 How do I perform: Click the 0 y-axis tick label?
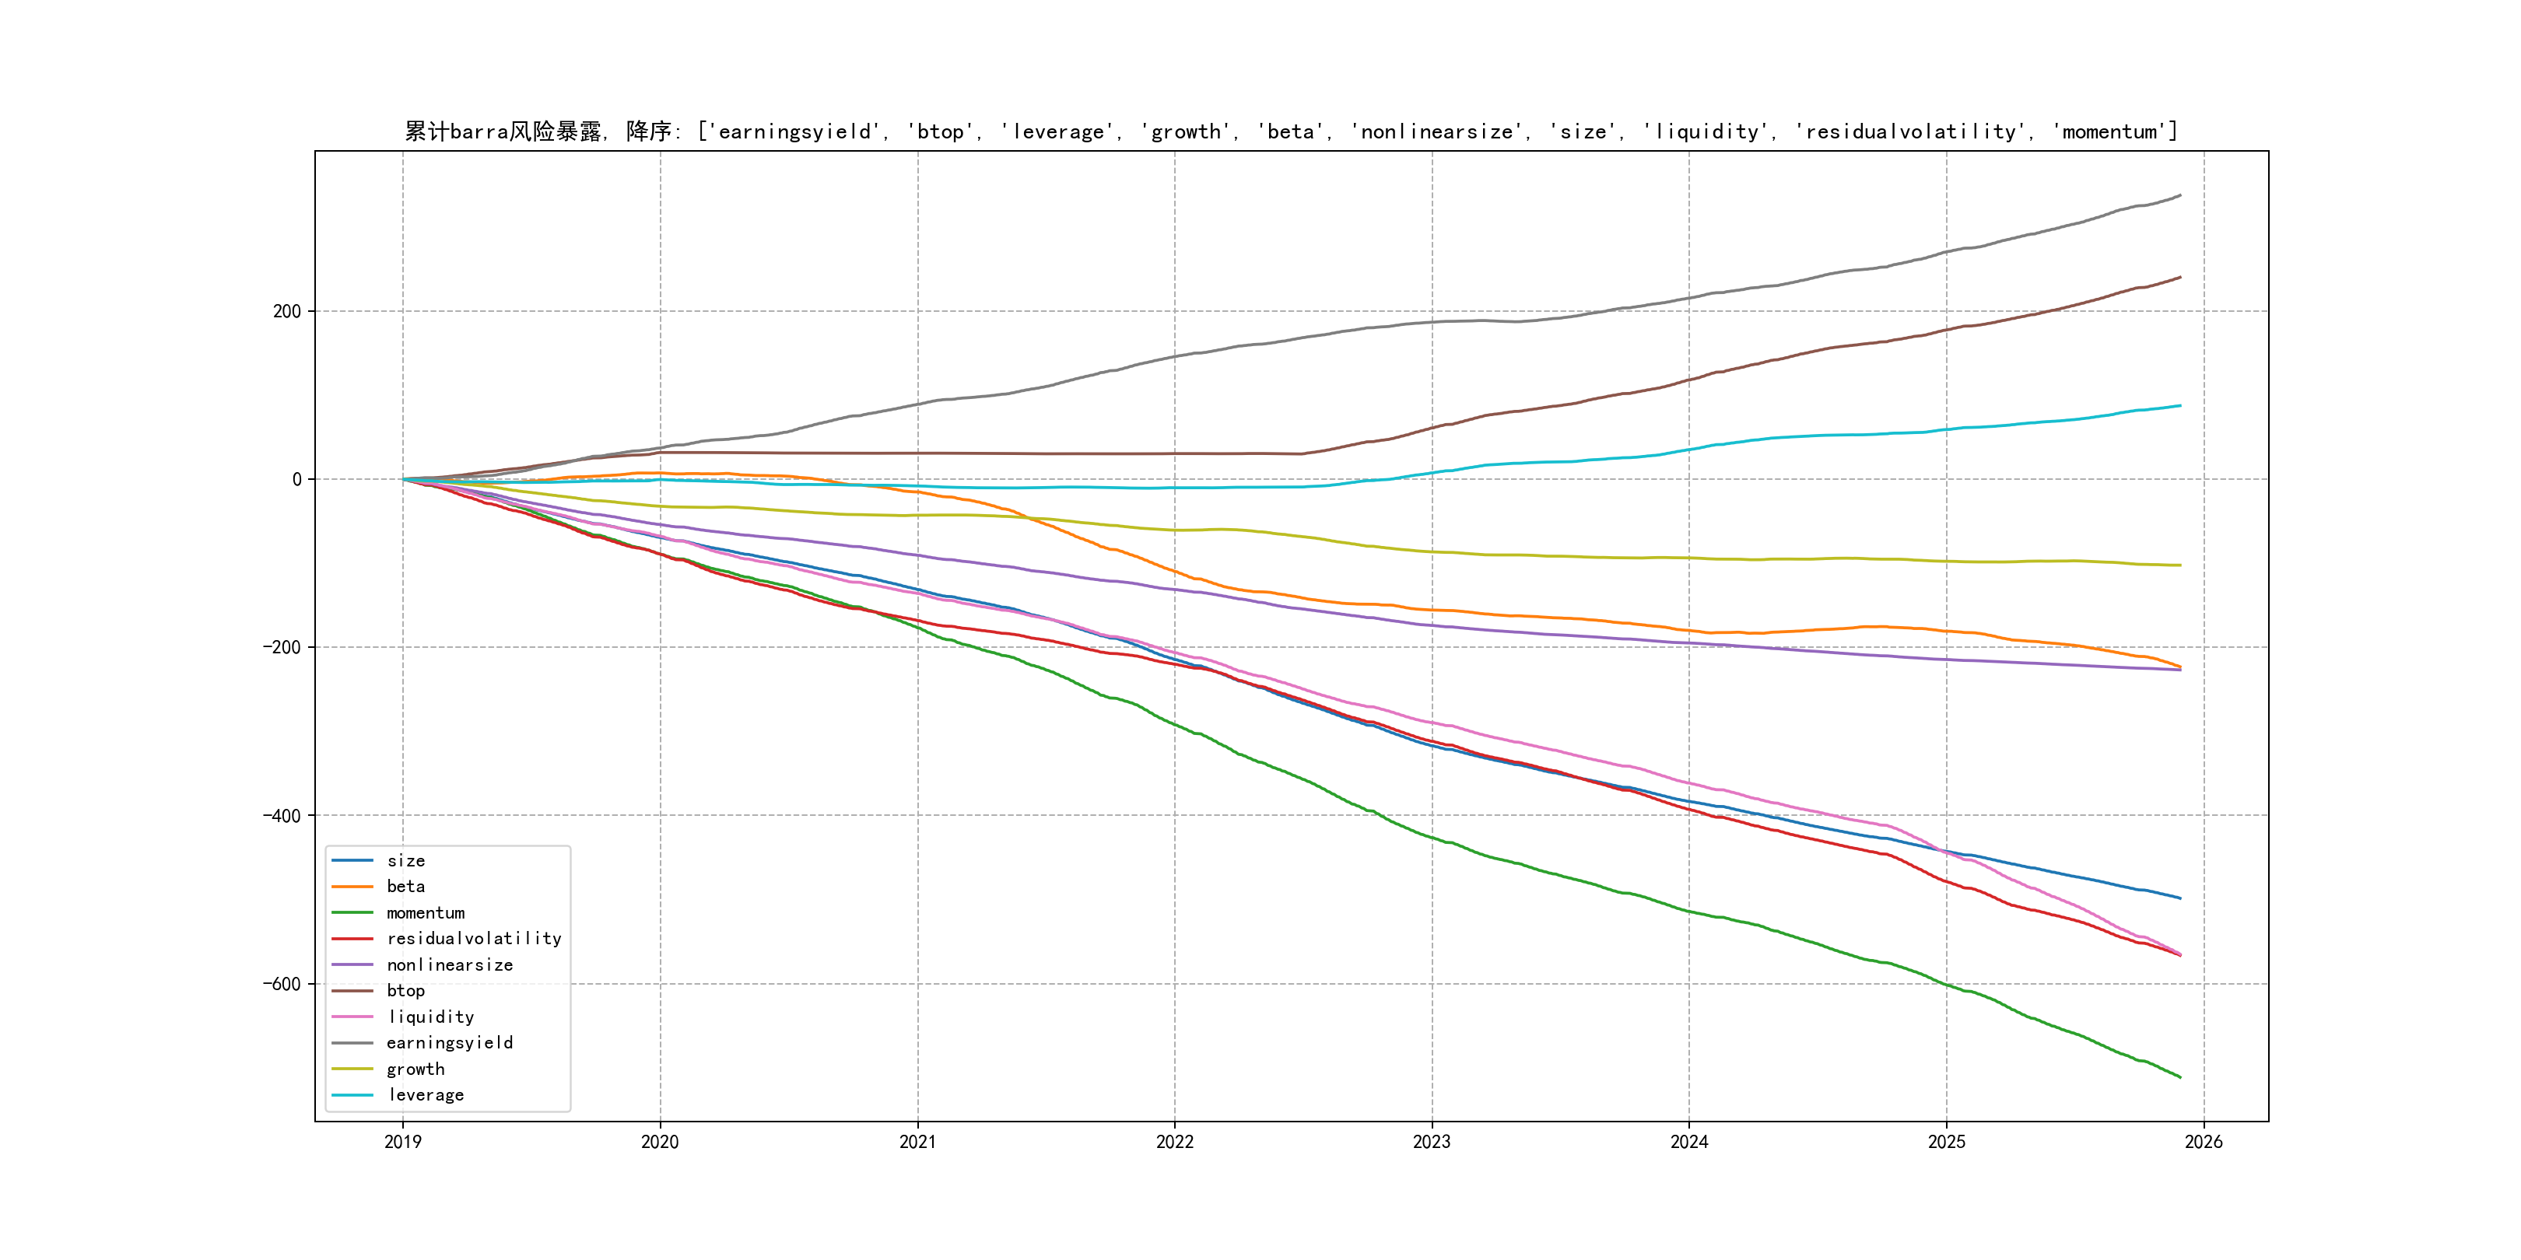click(296, 479)
